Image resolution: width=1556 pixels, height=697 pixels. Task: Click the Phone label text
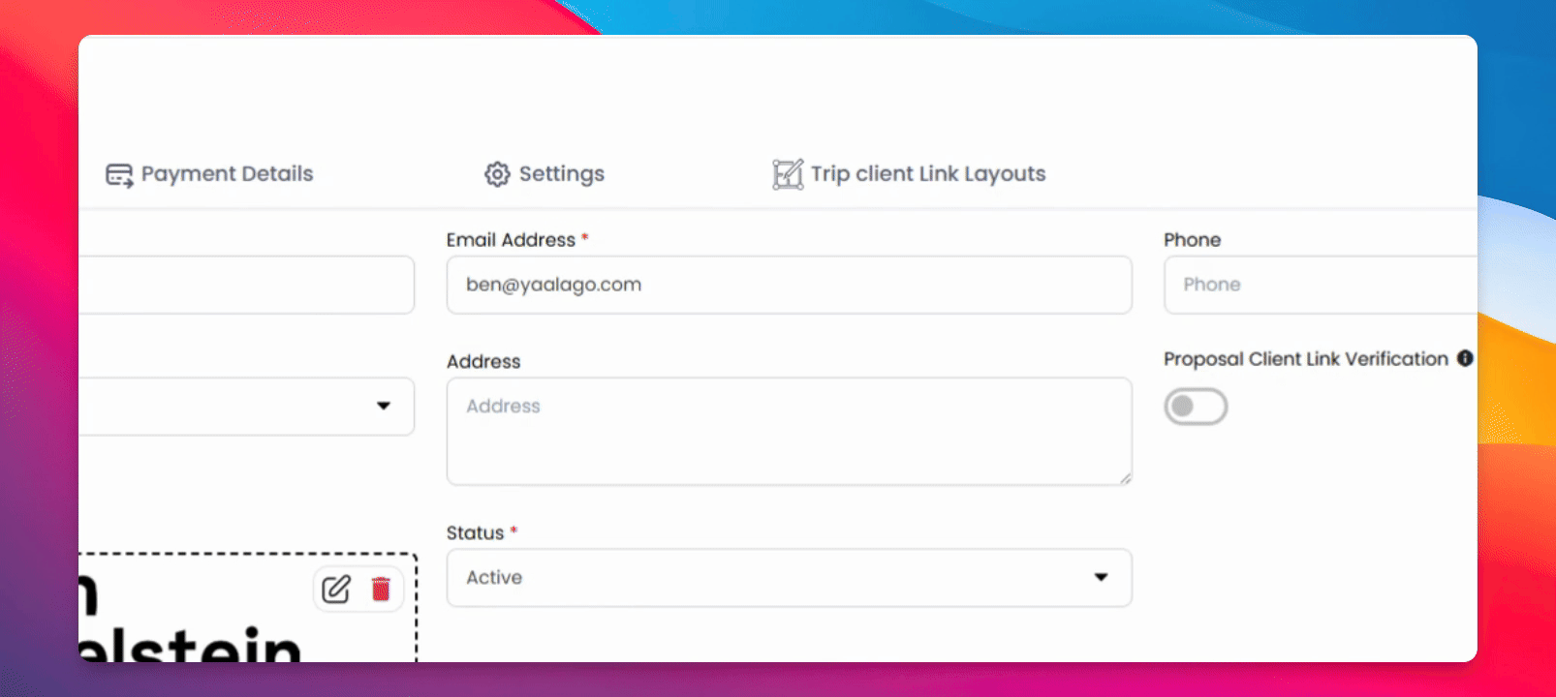pos(1192,240)
